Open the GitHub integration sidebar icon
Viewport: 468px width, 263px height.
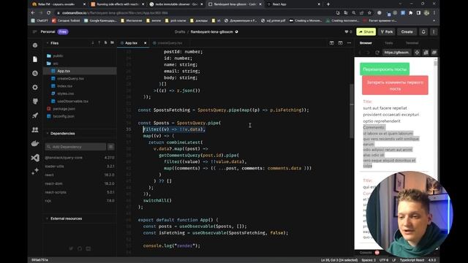(35, 101)
